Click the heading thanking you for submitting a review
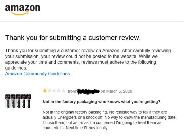 pyautogui.click(x=73, y=38)
